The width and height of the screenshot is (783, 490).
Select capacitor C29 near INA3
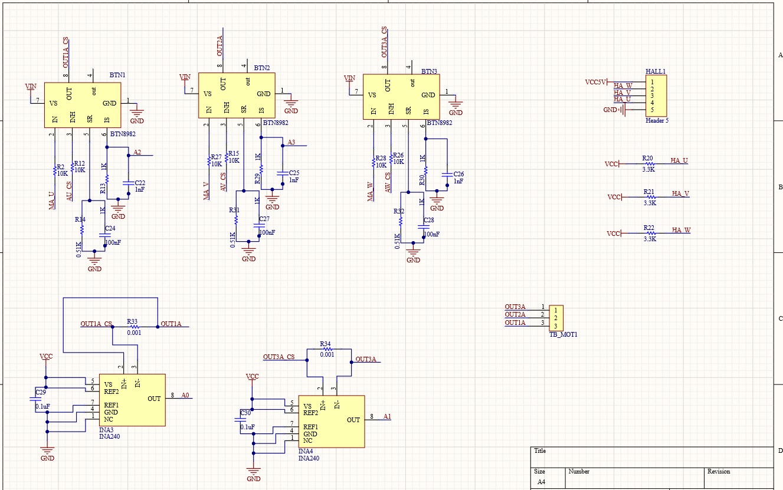pos(32,399)
